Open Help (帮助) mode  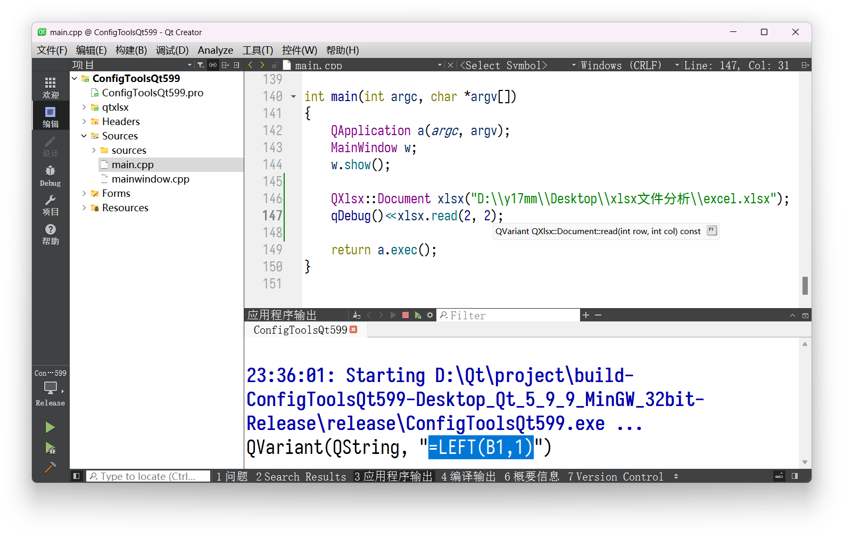point(51,234)
